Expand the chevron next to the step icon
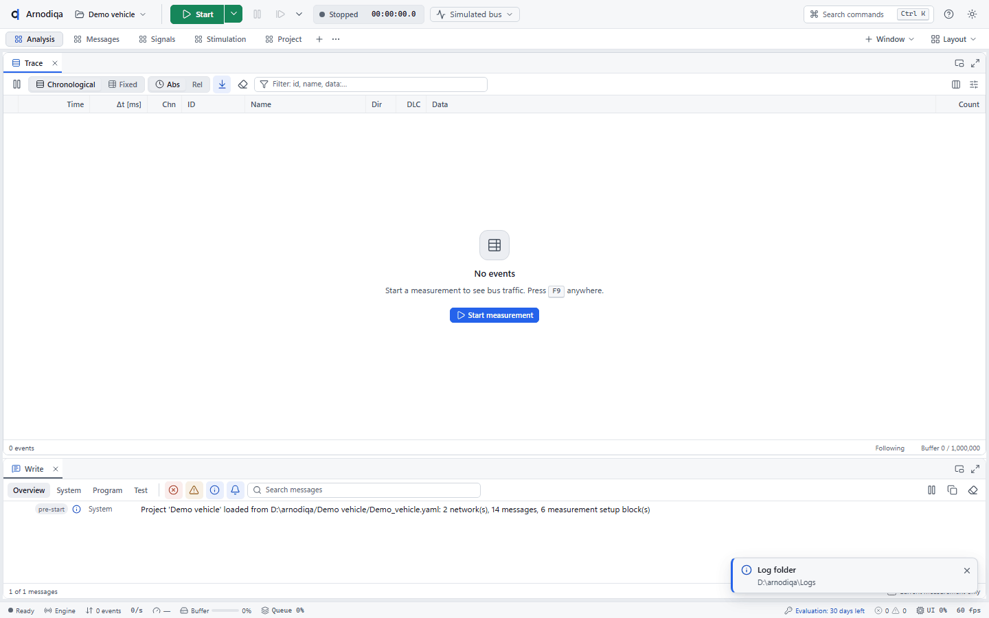 click(299, 14)
